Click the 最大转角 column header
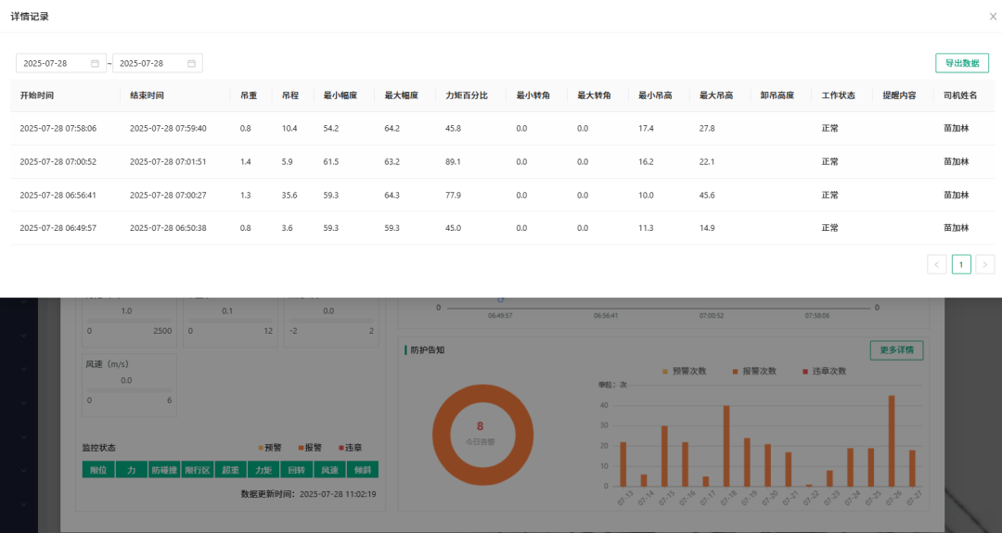This screenshot has width=1002, height=533. coord(595,95)
